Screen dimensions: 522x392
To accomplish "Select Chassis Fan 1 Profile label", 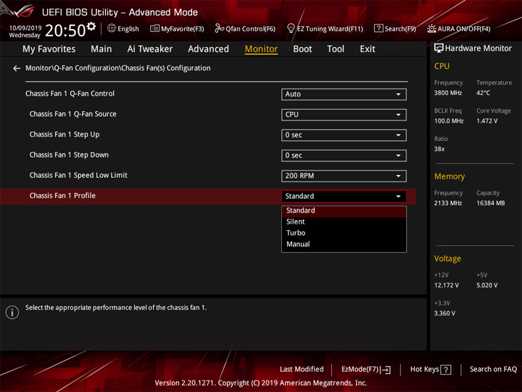I will click(62, 196).
